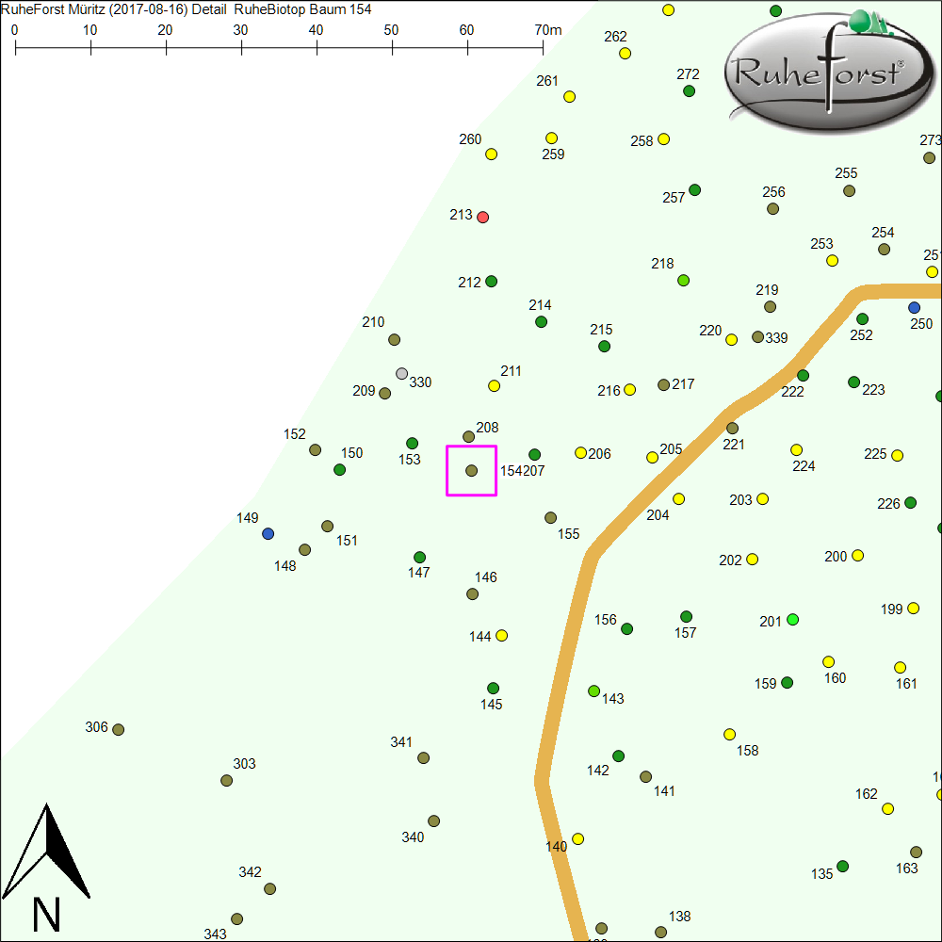
Task: Click light green marker for tree 143
Action: [x=593, y=690]
